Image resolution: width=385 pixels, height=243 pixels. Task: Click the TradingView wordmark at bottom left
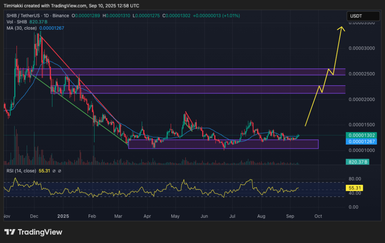coord(39,232)
